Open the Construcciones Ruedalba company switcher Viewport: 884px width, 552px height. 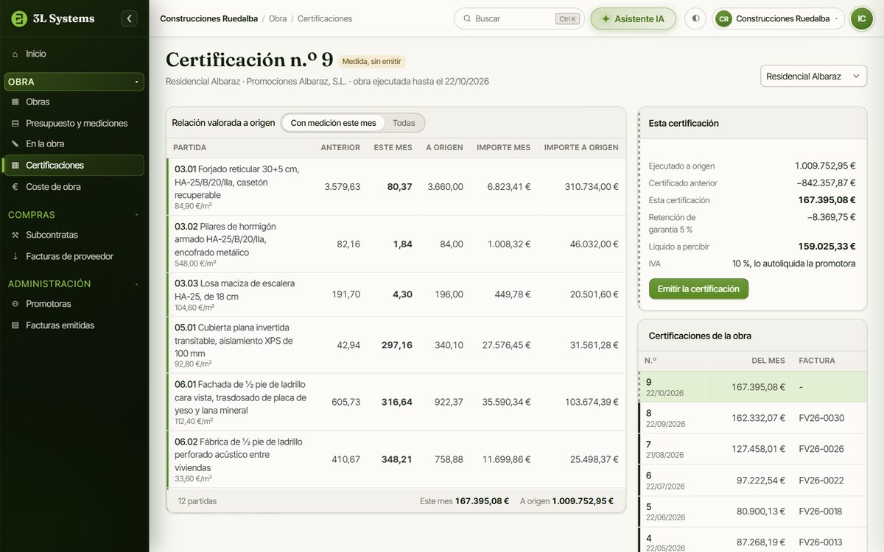point(778,18)
